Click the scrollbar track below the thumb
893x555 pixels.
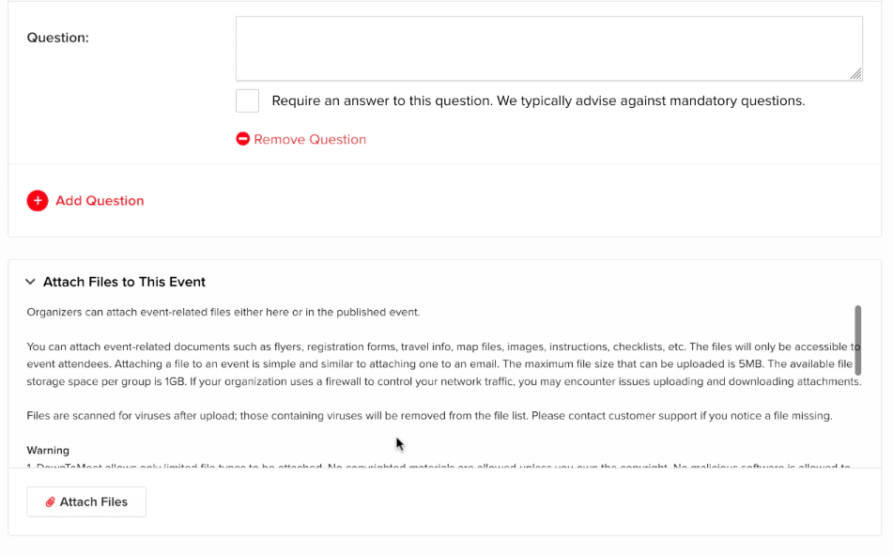coord(858,423)
